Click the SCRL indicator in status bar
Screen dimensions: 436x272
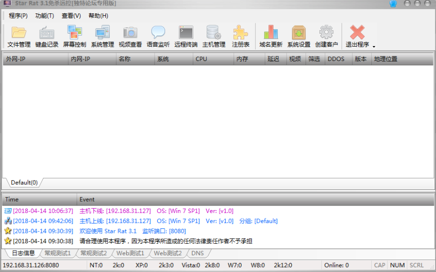point(417,265)
